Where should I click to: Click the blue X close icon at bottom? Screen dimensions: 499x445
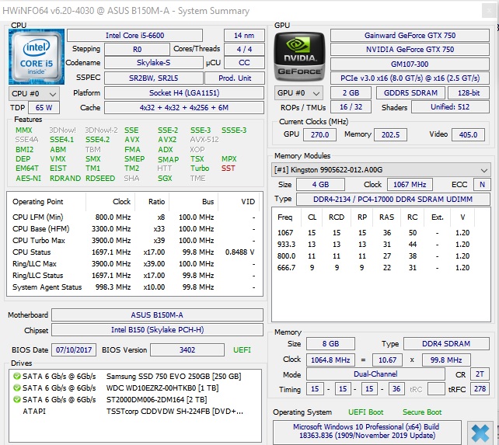pyautogui.click(x=480, y=433)
